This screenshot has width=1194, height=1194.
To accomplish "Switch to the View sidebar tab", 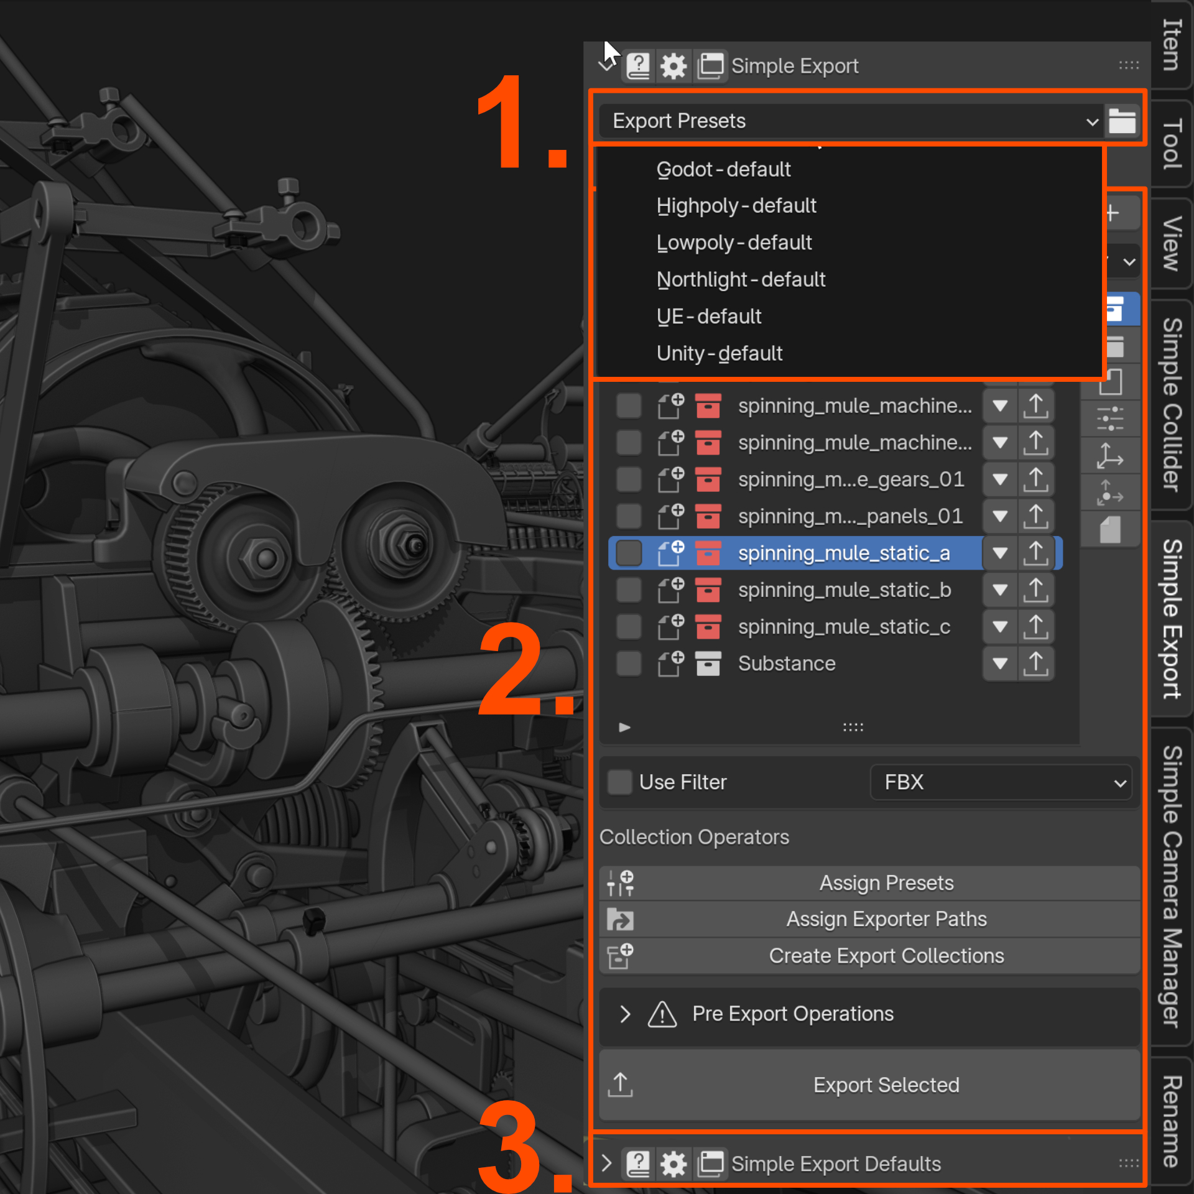I will click(1172, 244).
